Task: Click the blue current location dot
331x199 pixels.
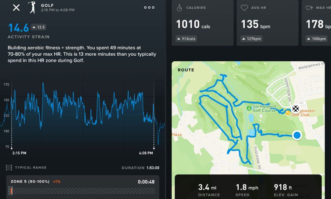Action: pos(297,135)
